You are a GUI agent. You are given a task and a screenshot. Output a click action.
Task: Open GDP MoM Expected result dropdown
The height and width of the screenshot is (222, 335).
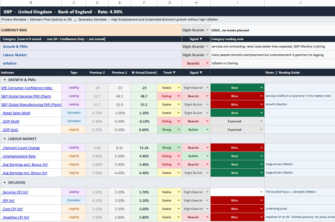pos(261,121)
